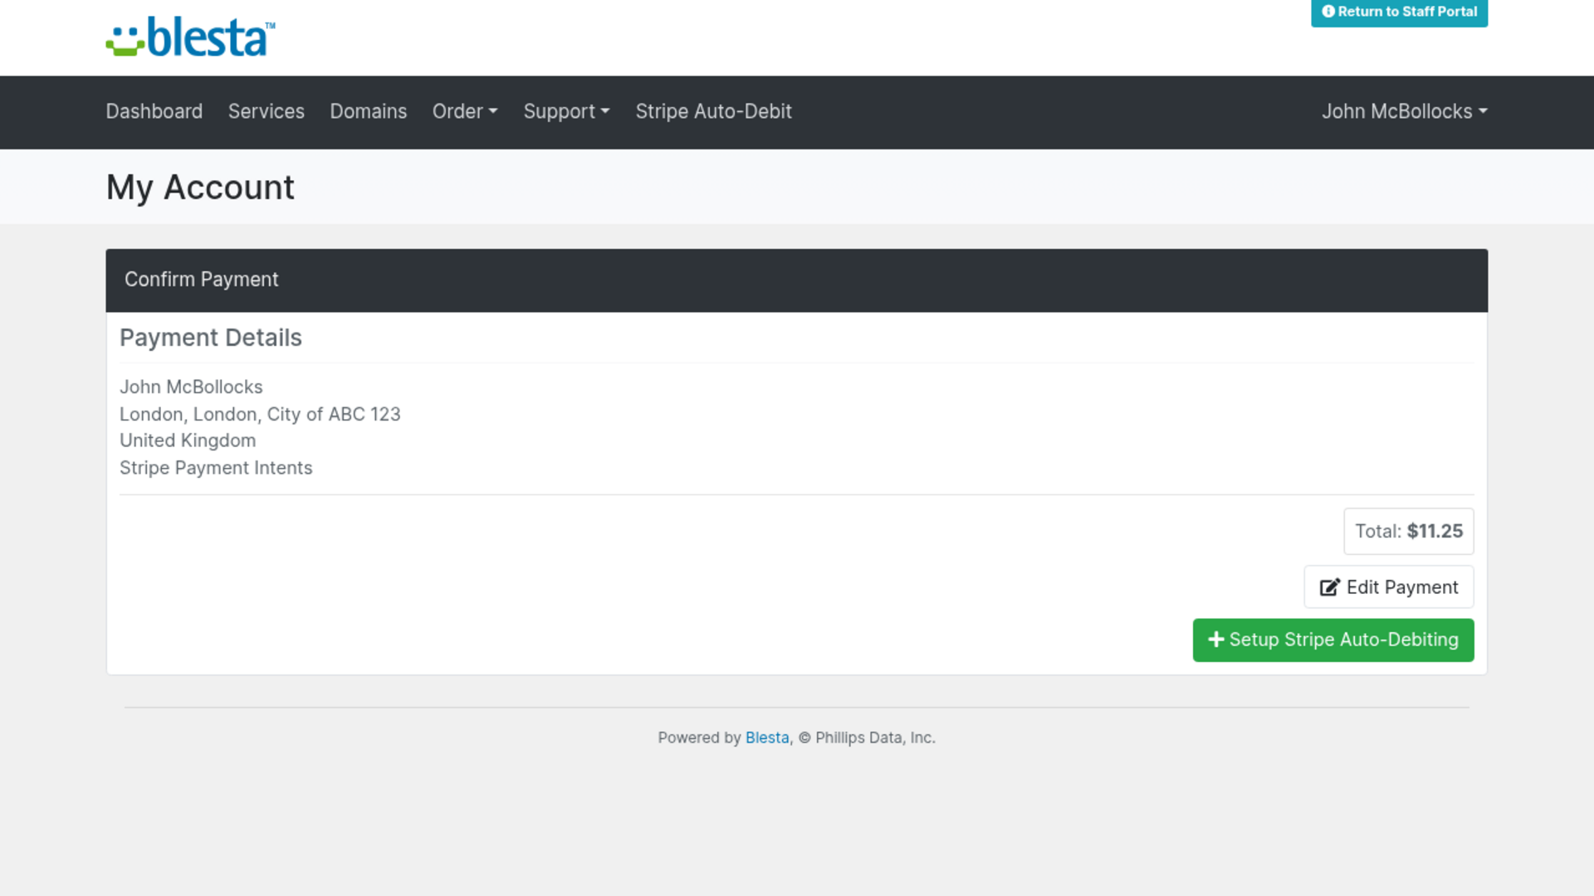Click the Phillips Data, Inc. footer text
Viewport: 1594px width, 896px height.
pos(875,738)
